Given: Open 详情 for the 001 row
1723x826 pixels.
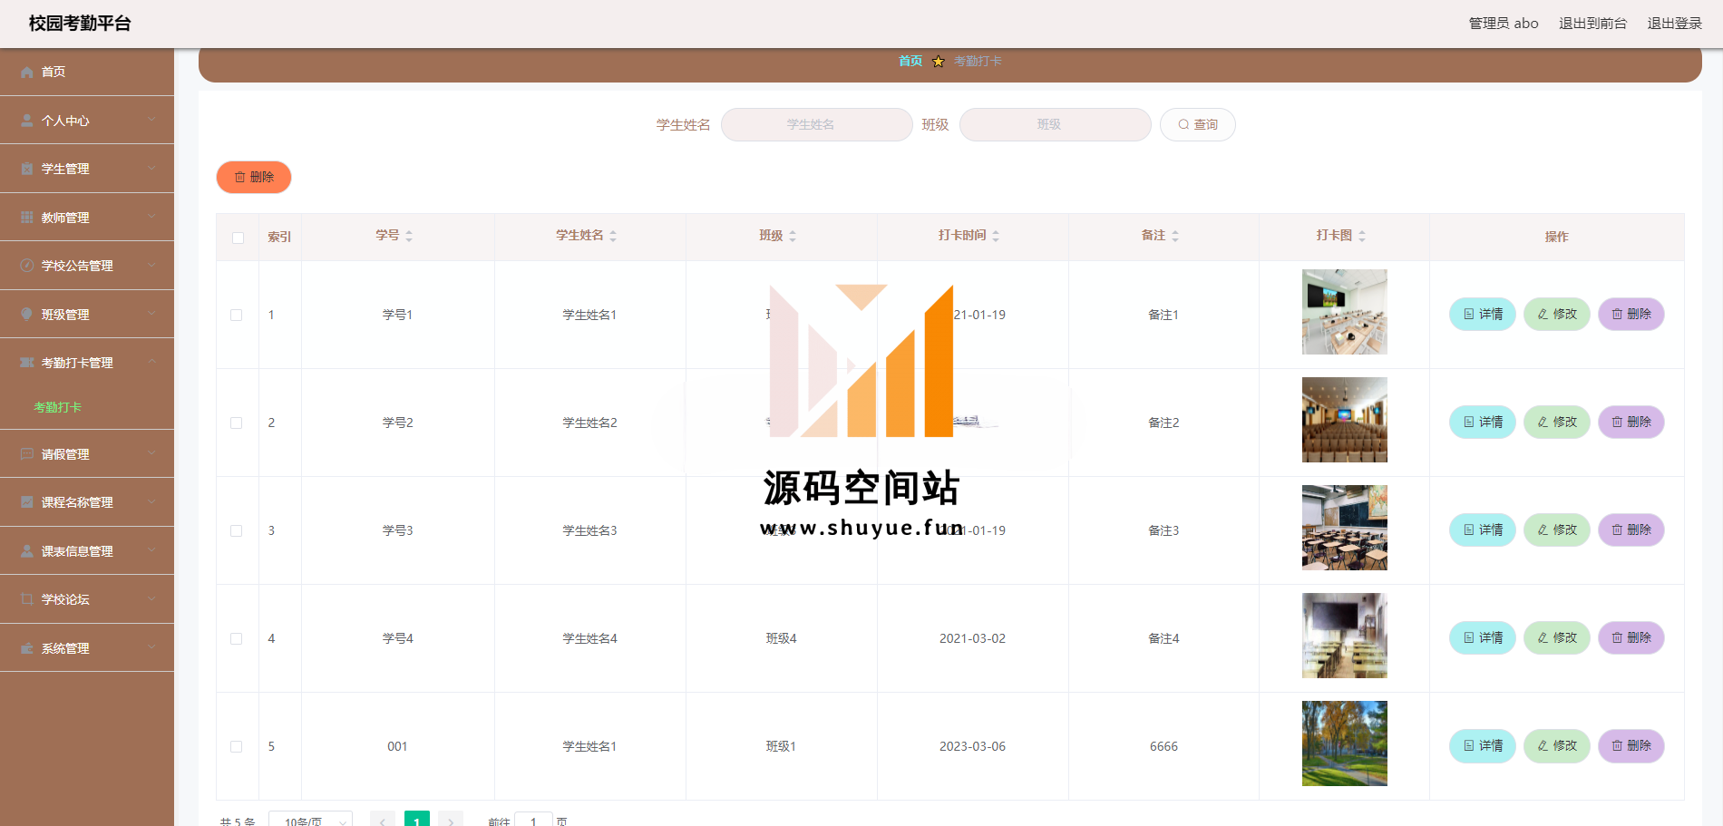Looking at the screenshot, I should click(x=1483, y=746).
